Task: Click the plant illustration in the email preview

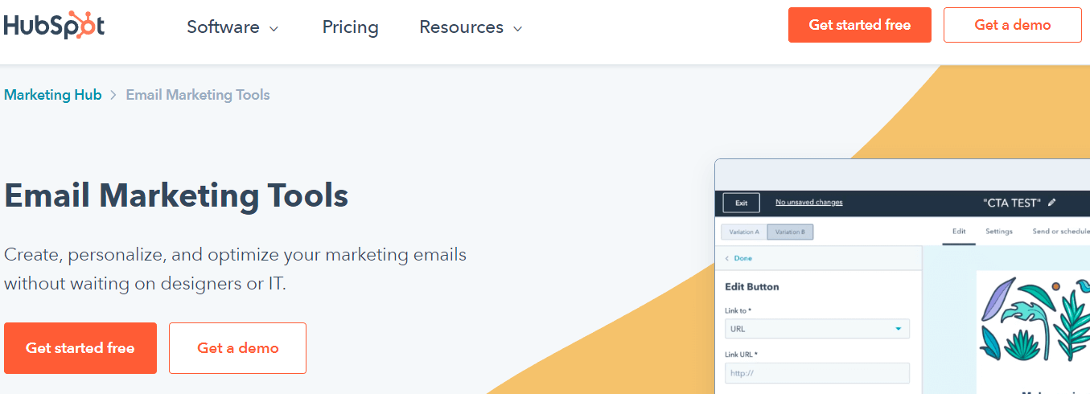Action: click(1033, 318)
